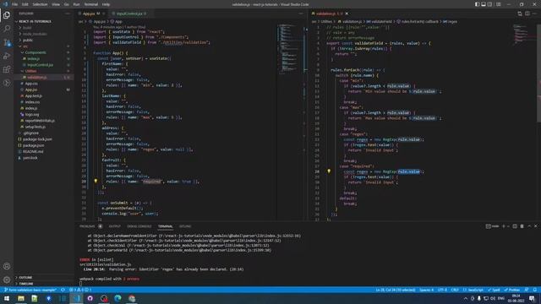Toggle panel layout icon in title bar
The height and width of the screenshot is (304, 541).
[484, 4]
